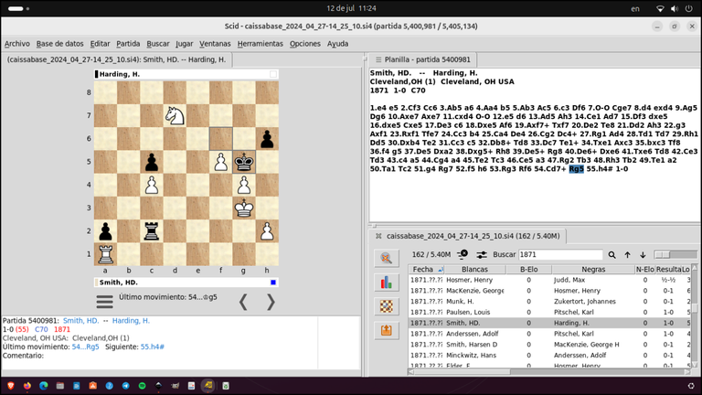
Task: Click the black king on g5
Action: coord(244,162)
